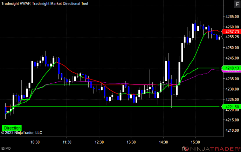Click the 11:30 time axis label
Screen dimensions: 241x152
pyautogui.click(x=67, y=142)
